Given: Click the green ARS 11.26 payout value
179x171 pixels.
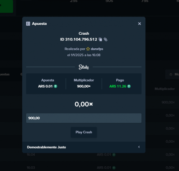Looking at the screenshot, I should tap(118, 86).
